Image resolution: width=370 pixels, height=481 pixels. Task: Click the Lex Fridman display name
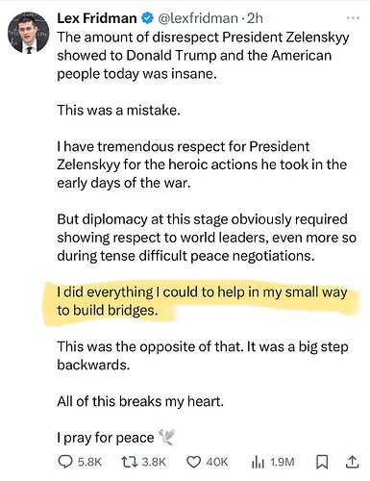click(97, 18)
